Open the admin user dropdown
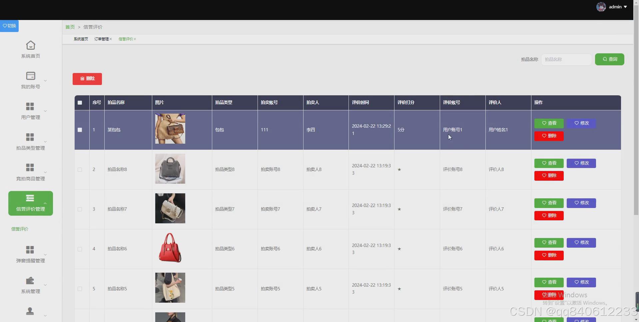This screenshot has width=639, height=322. 618,7
